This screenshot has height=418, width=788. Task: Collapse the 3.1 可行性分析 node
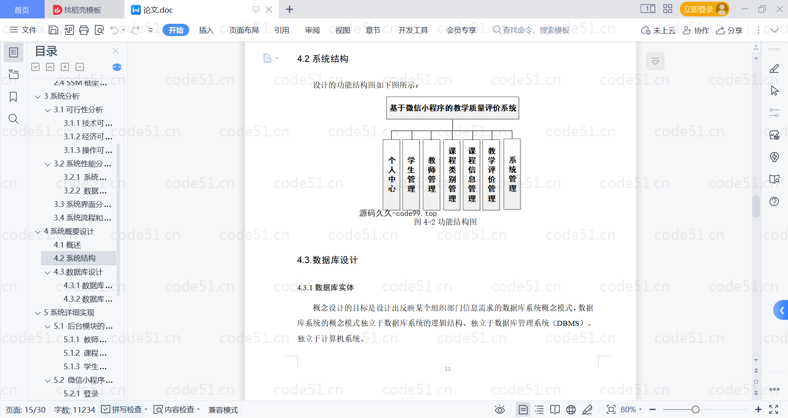point(48,110)
